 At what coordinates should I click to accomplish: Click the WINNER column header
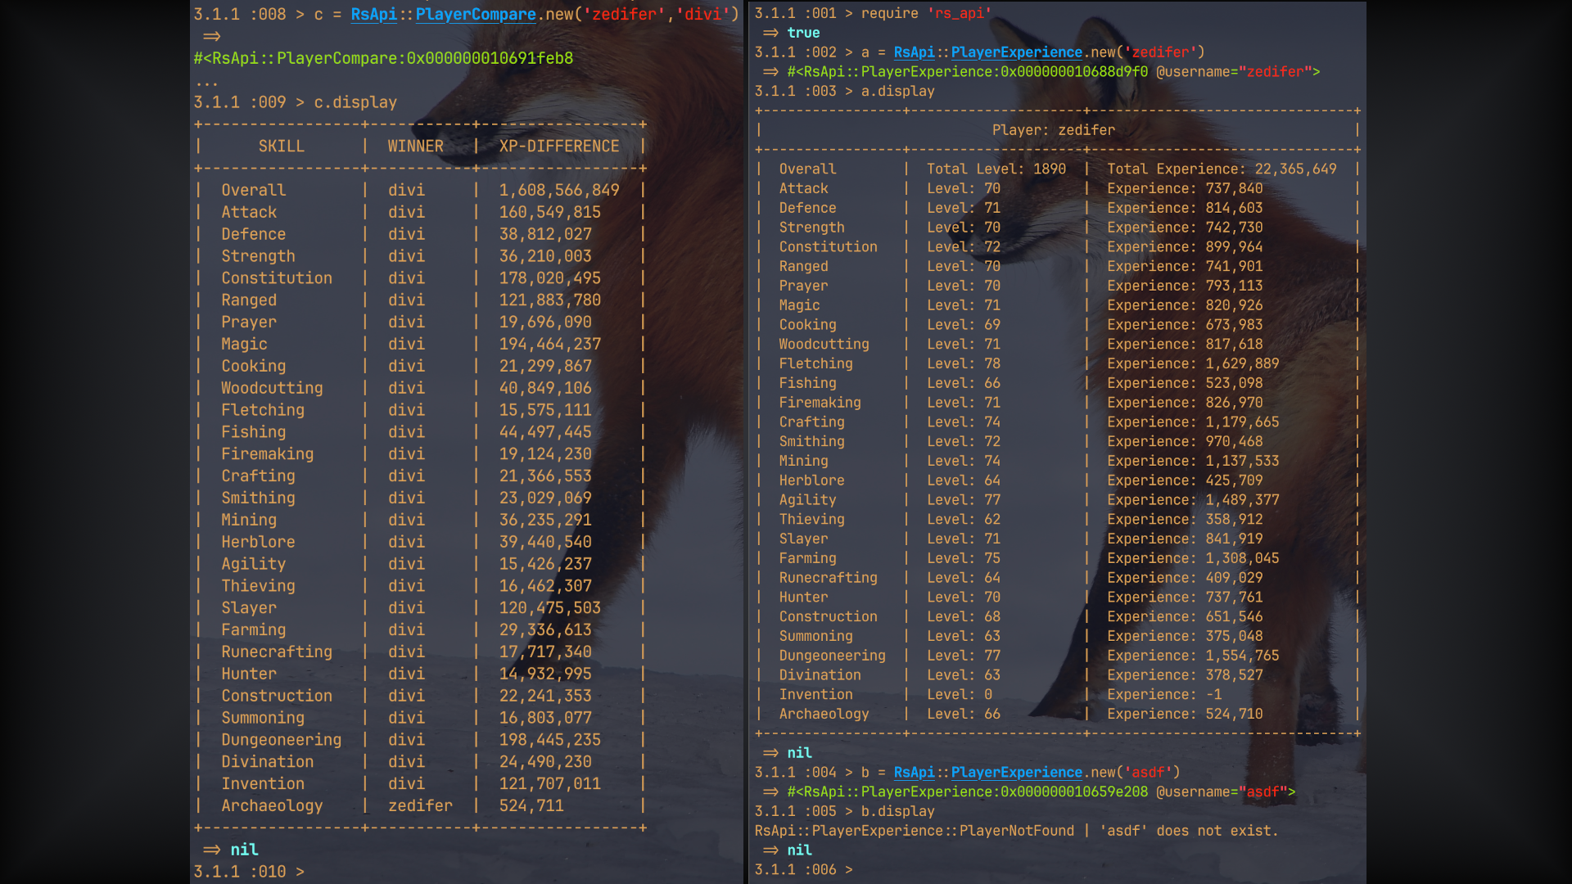(415, 147)
